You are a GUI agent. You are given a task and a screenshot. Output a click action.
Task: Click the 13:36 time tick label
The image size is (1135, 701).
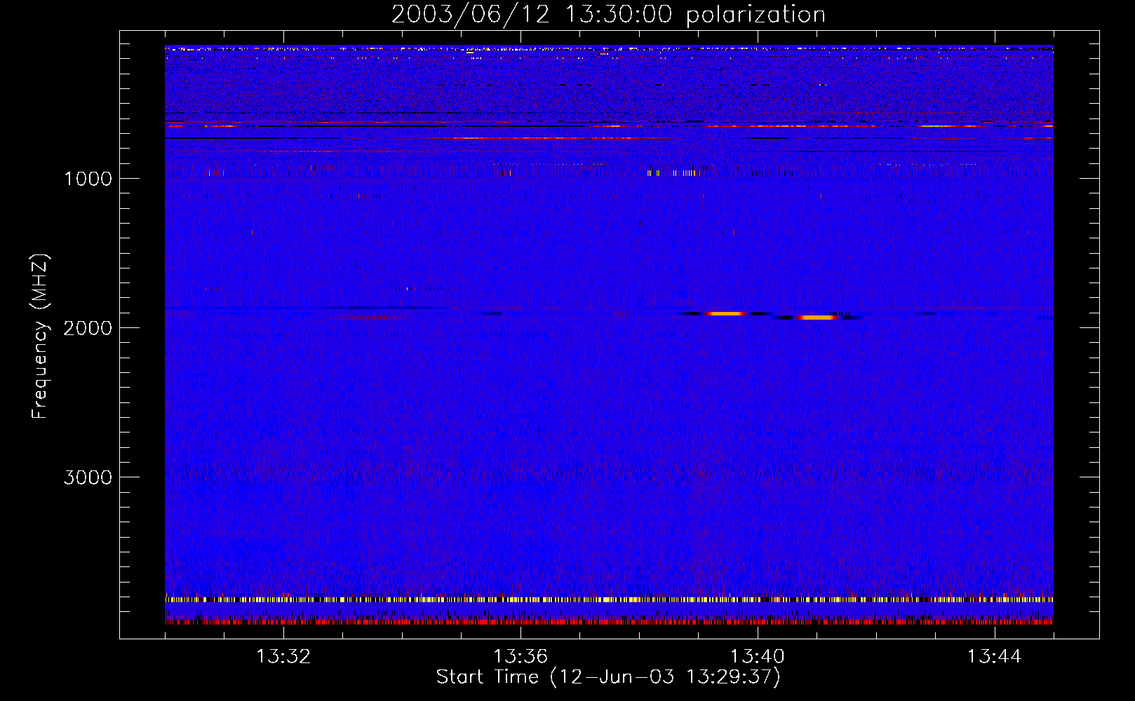(x=521, y=657)
